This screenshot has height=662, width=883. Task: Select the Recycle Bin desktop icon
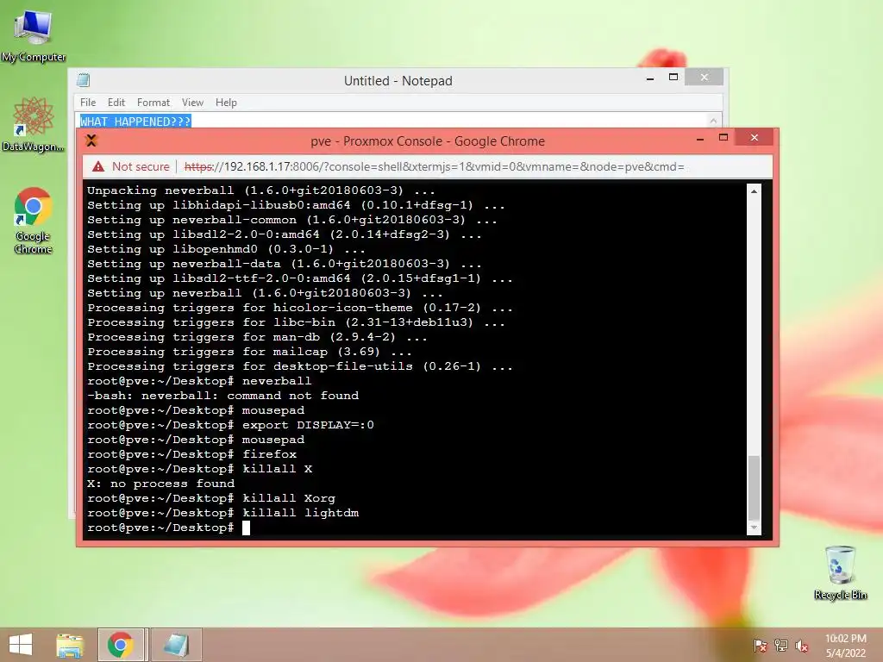pos(840,572)
